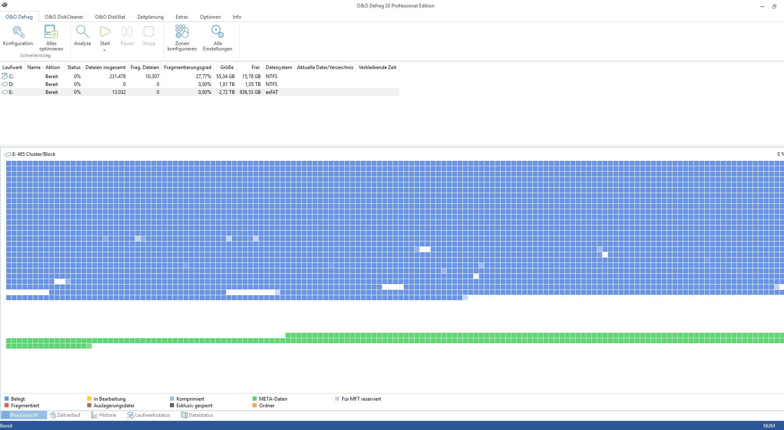This screenshot has width=784, height=430.
Task: Select drive C: SSD row icon
Action: coord(5,76)
